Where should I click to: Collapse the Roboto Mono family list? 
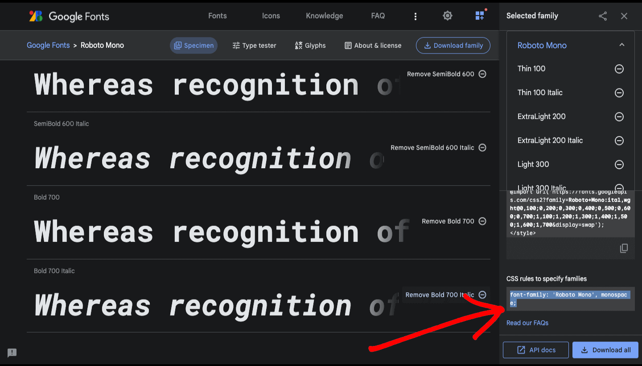pos(622,45)
